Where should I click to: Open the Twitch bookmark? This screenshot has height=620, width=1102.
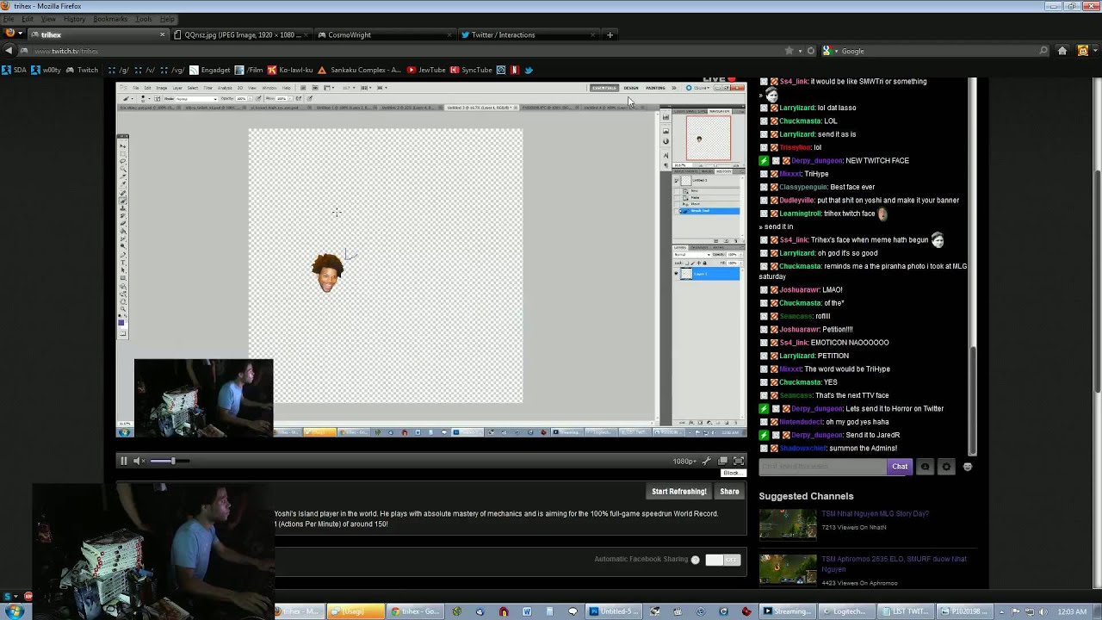pos(83,70)
